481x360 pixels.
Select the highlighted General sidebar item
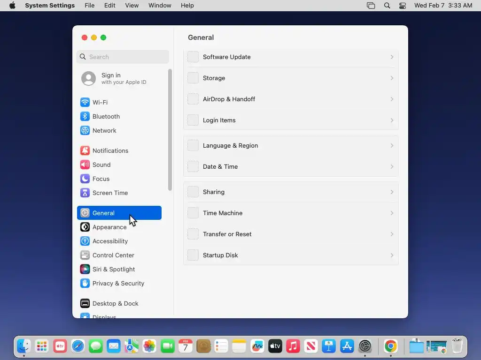[119, 213]
